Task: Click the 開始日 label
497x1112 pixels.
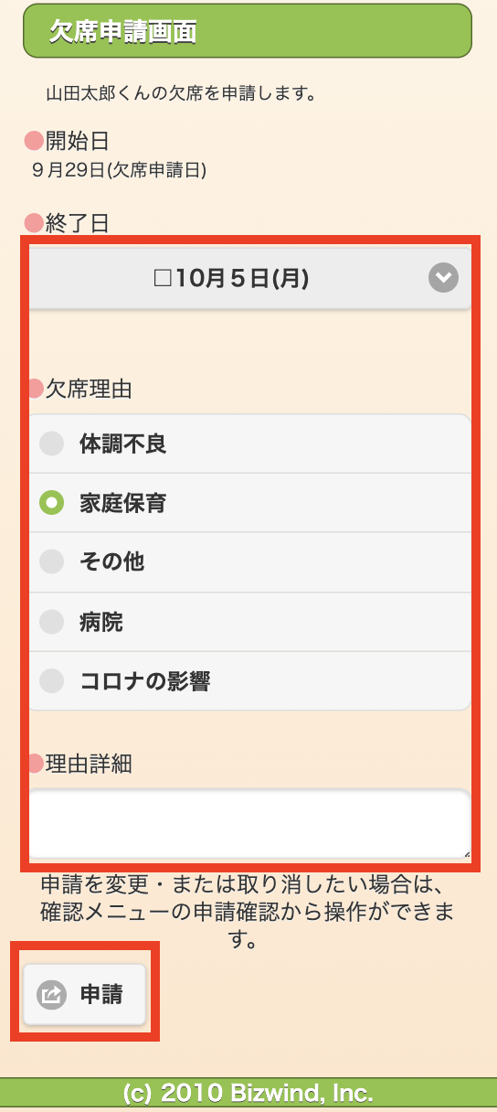Action: tap(78, 141)
